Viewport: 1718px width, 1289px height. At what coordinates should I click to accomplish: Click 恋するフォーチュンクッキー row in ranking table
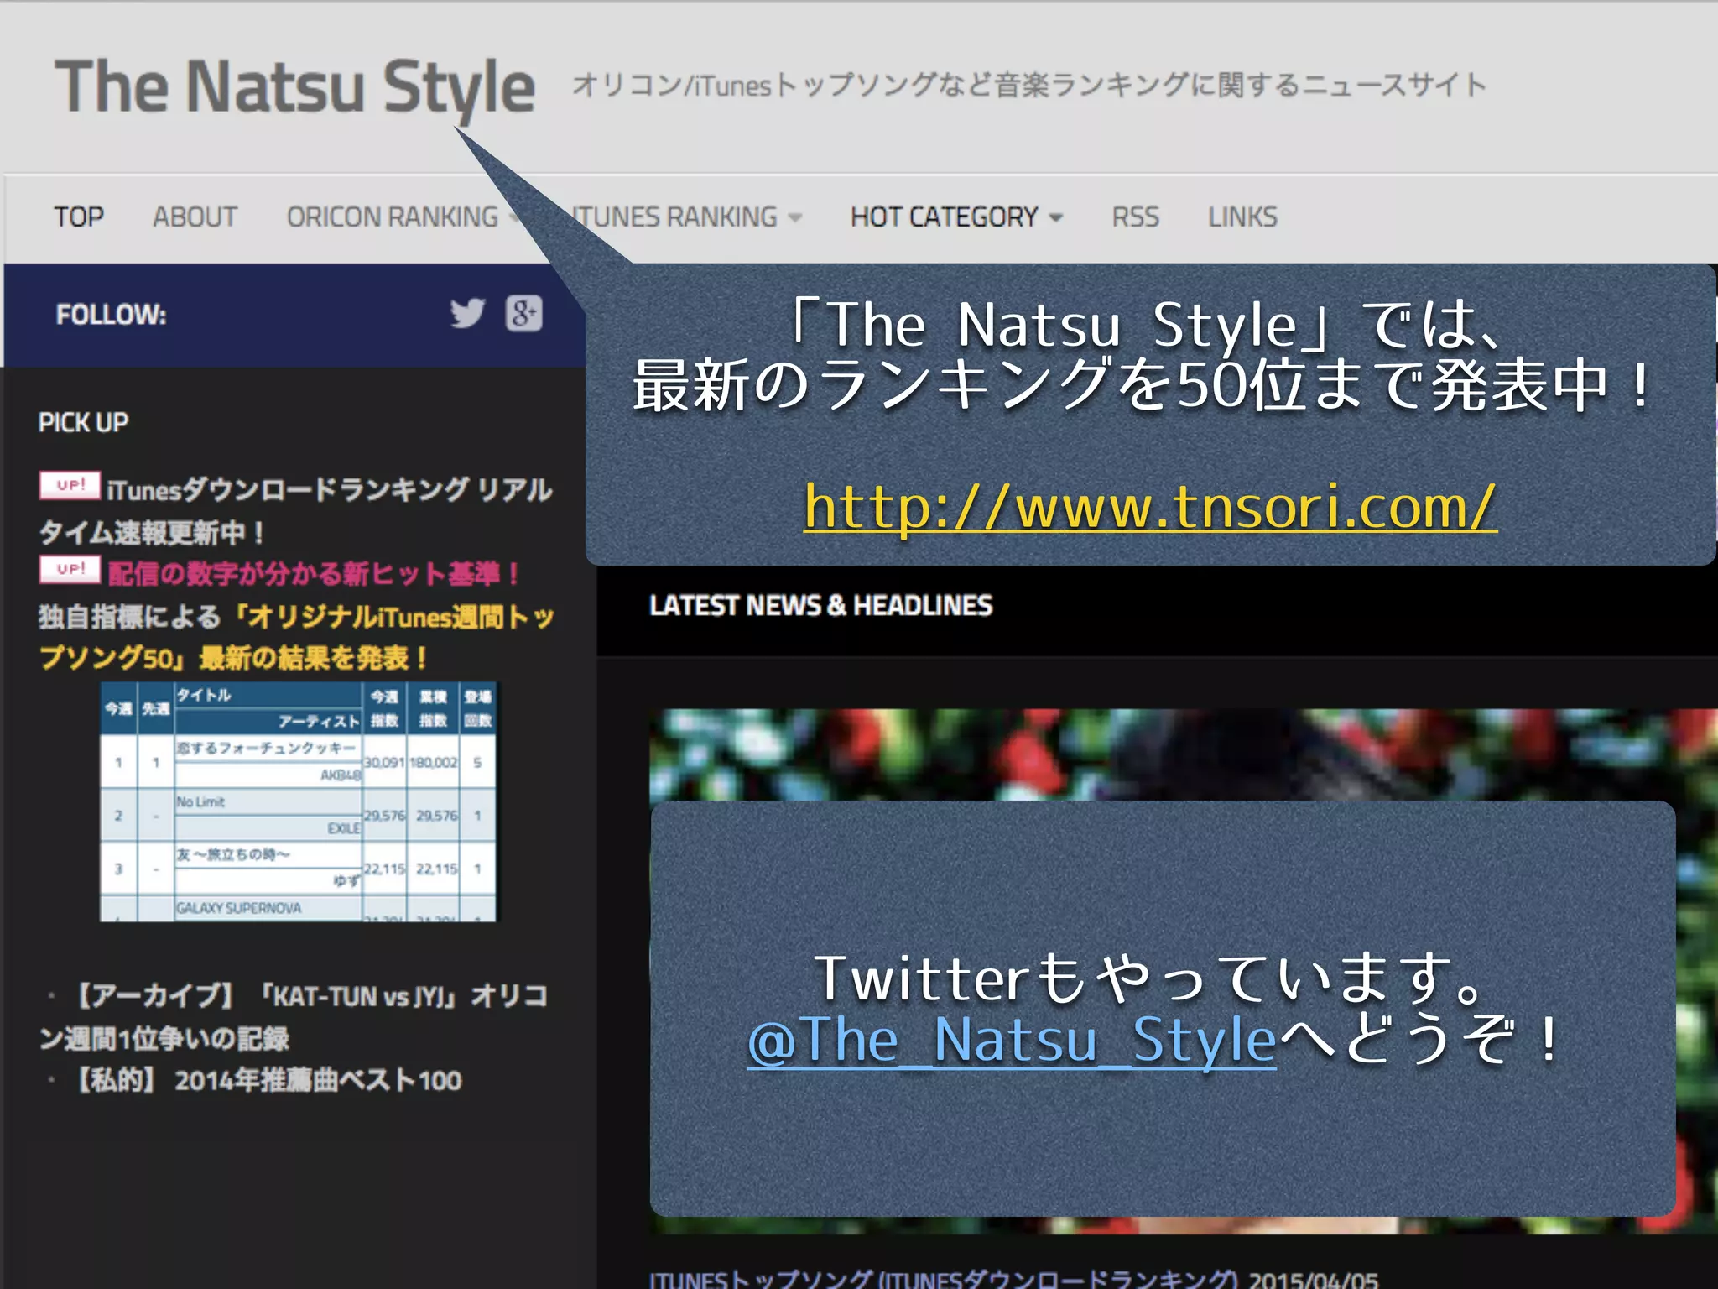[x=298, y=762]
